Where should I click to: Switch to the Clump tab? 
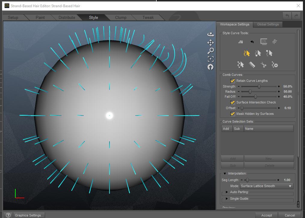pyautogui.click(x=121, y=17)
